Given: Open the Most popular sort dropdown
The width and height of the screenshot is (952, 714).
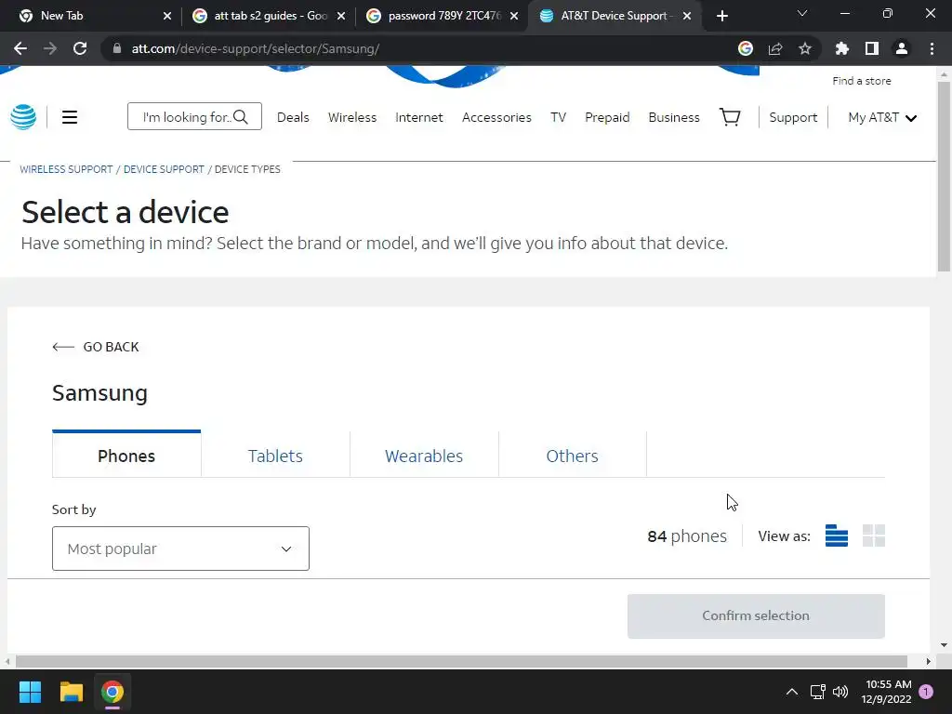Looking at the screenshot, I should [180, 549].
